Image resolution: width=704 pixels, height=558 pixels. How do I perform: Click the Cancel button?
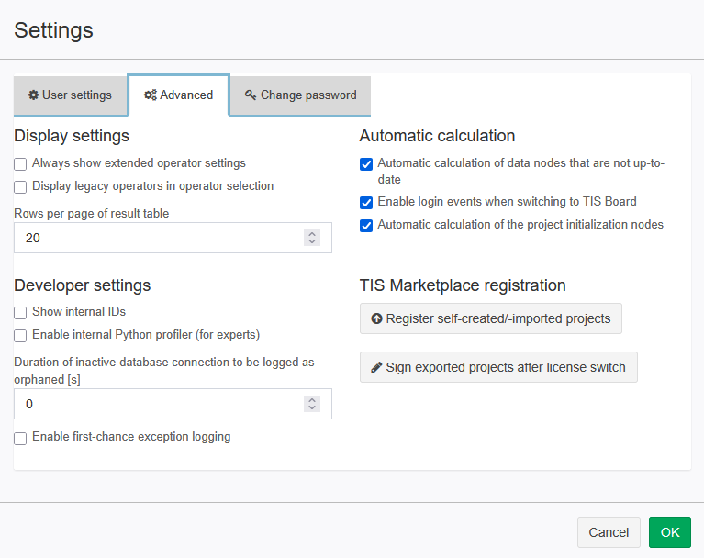click(x=609, y=532)
